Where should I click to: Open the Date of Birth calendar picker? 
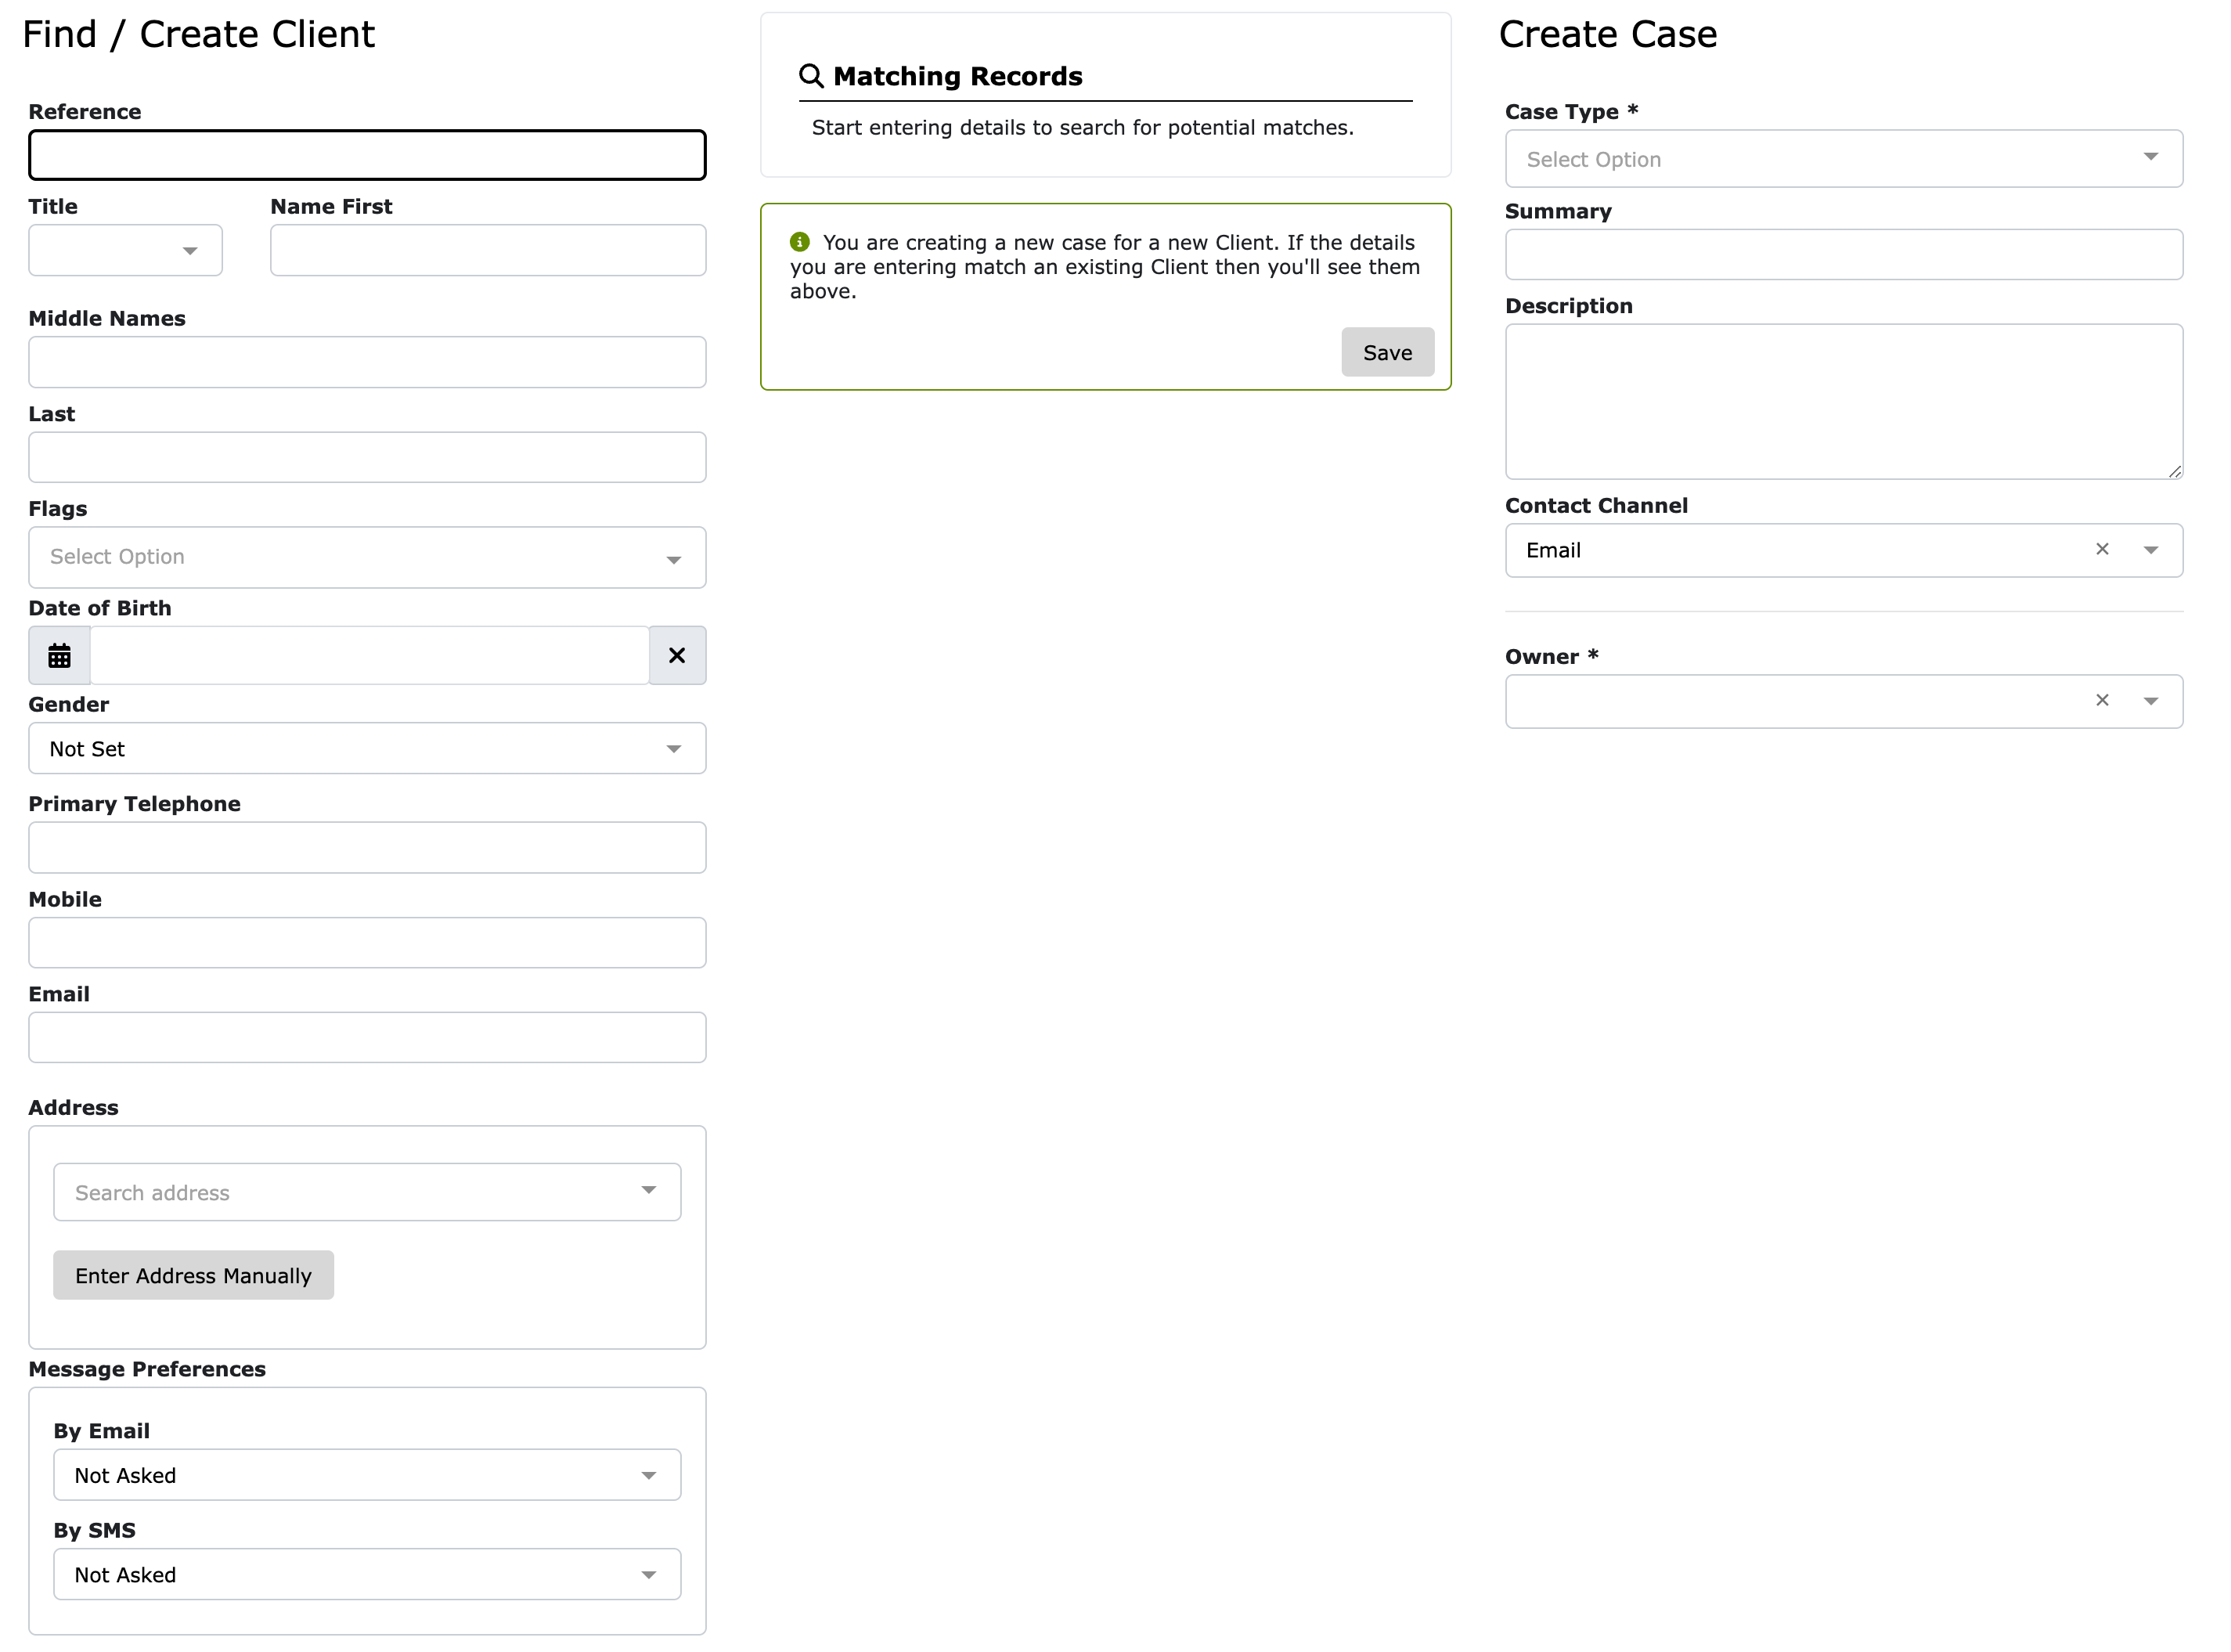coord(60,656)
